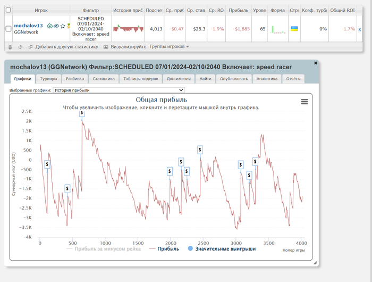
Task: Tick the checkbox in the mochalov13 row
Action: [x=9, y=29]
